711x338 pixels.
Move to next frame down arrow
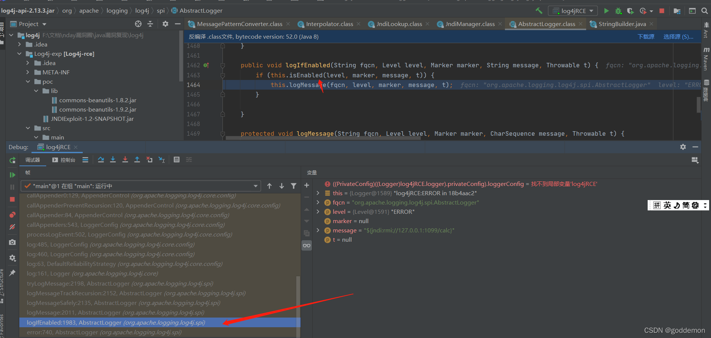point(282,186)
